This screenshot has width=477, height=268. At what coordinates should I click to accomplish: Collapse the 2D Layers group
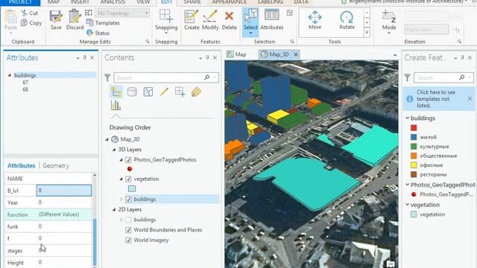pyautogui.click(x=114, y=210)
